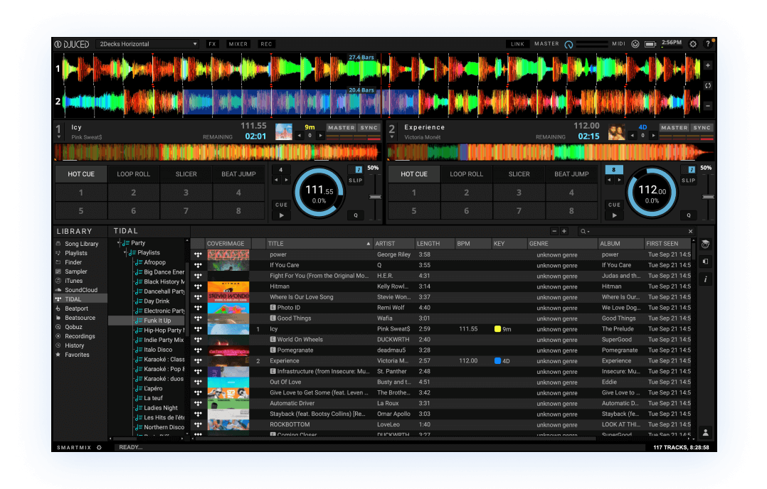Click the REC button
The width and height of the screenshot is (767, 489).
click(266, 44)
